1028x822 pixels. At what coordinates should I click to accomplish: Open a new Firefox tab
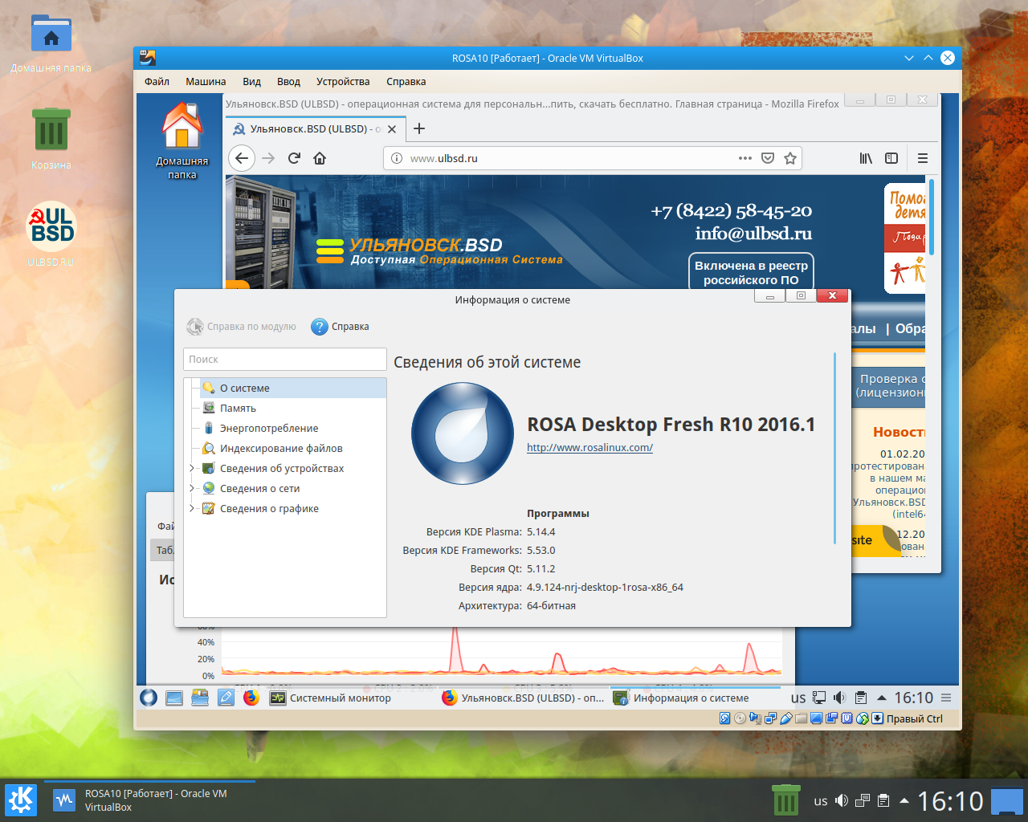pos(419,128)
